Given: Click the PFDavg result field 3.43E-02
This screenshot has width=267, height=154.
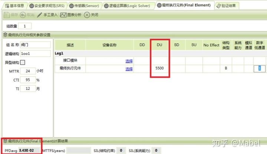Looking at the screenshot, I should 29,150.
